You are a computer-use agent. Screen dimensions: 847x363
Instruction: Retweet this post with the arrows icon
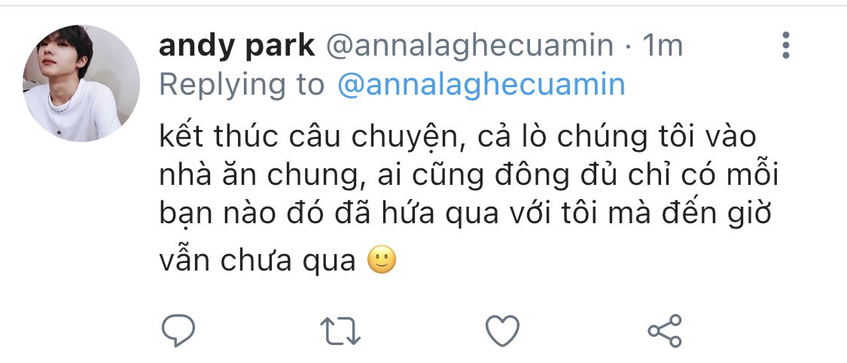(x=341, y=330)
